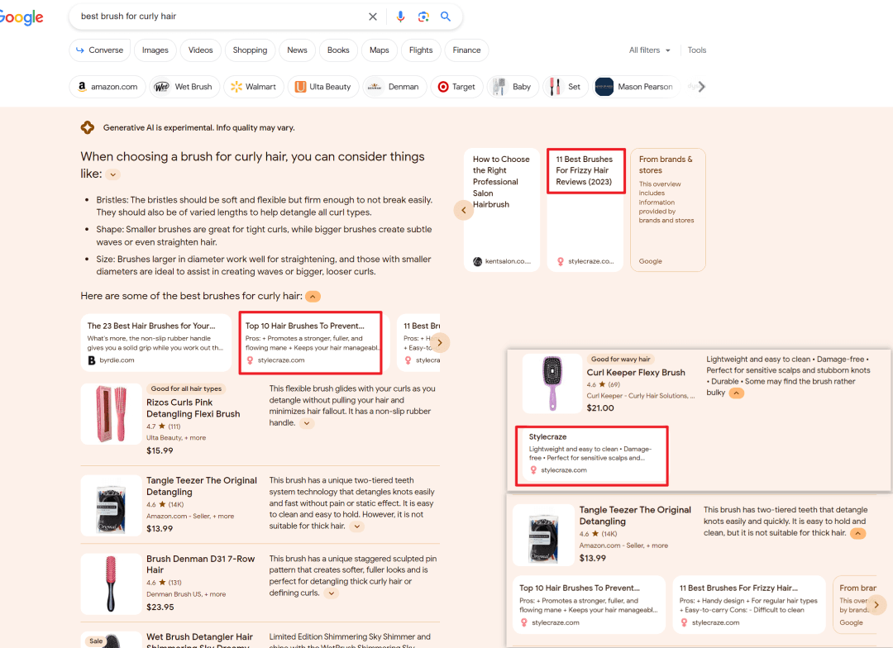Click the blue magnifier search icon
Screen dimensions: 893x648
(446, 17)
